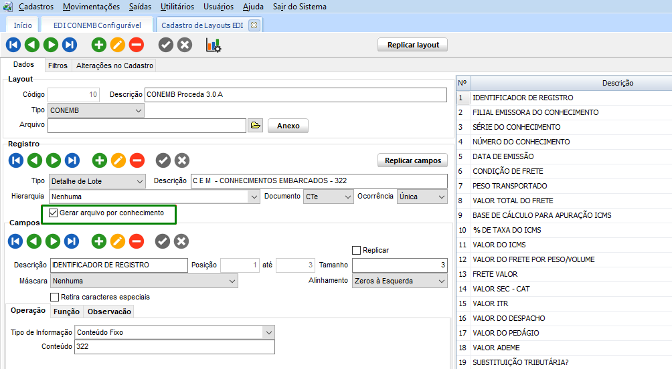Go to next record in Campos section
This screenshot has height=369, width=672.
coord(53,241)
